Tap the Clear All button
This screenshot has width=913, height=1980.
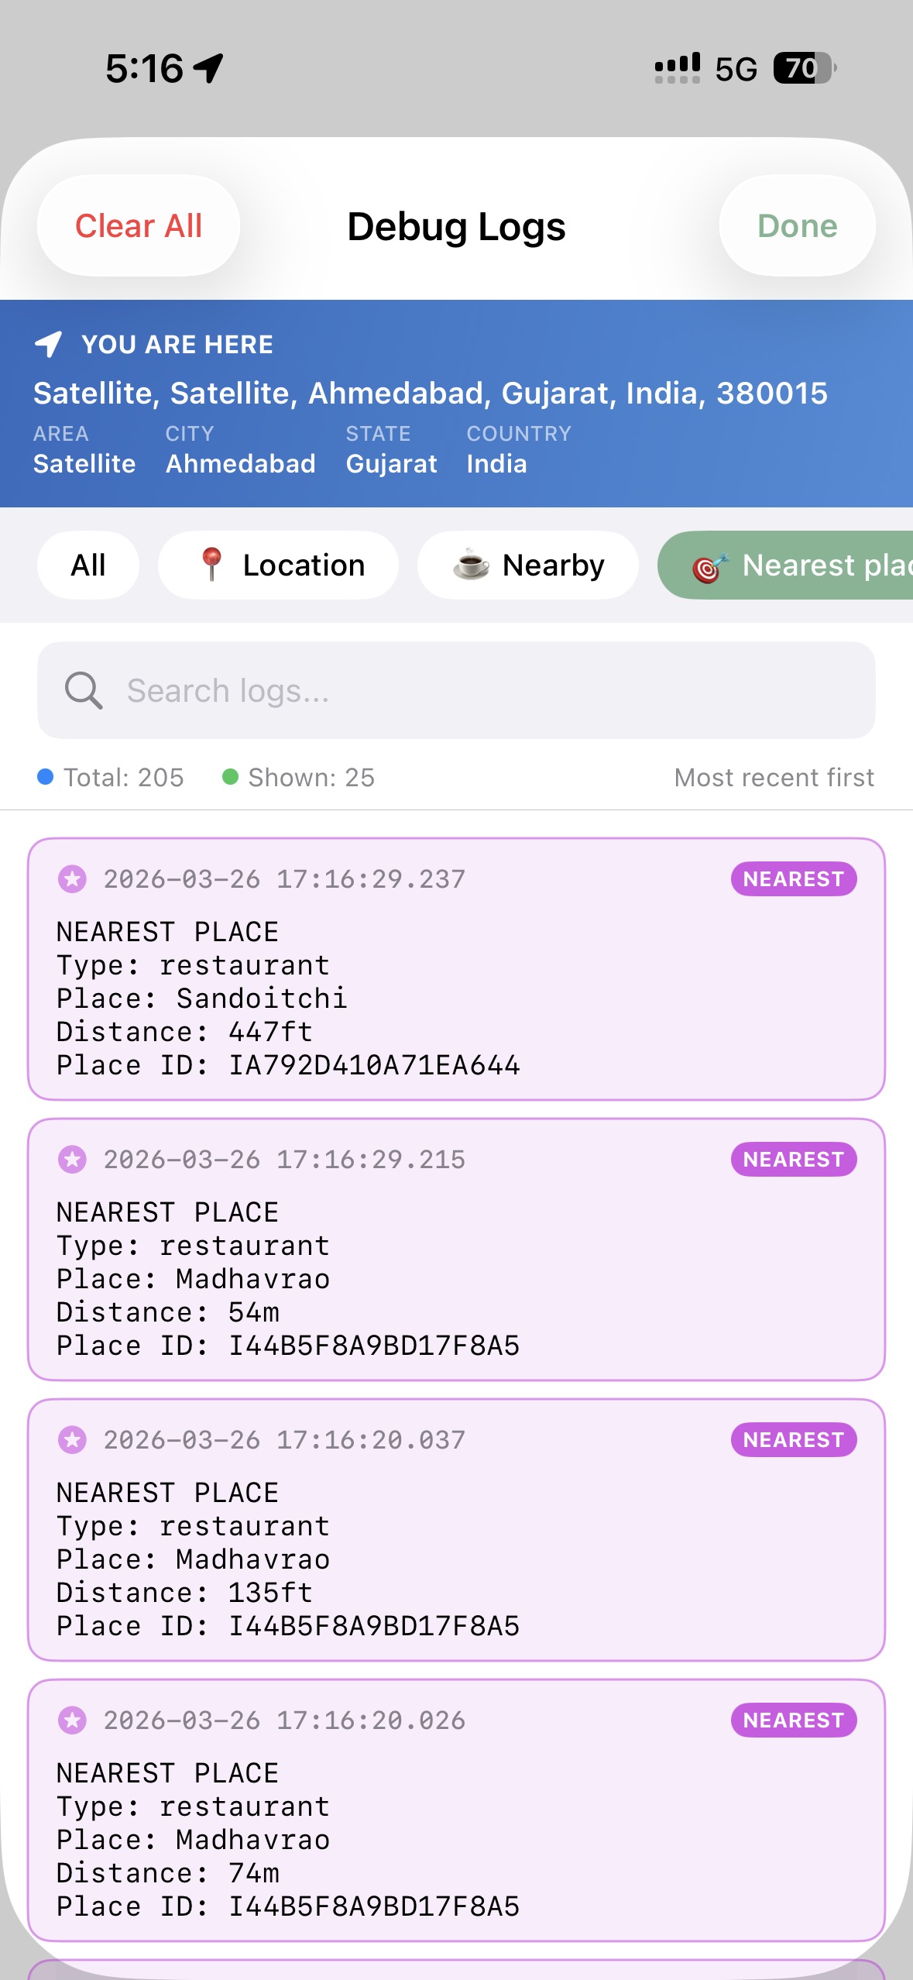point(138,226)
